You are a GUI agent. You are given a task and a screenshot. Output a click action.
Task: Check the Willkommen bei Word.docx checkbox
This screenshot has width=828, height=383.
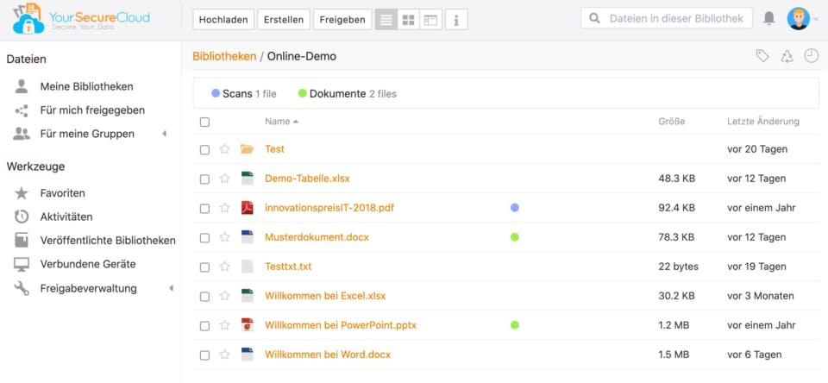click(204, 355)
